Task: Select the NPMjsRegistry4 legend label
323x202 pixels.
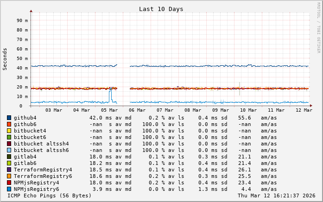Action: tap(37, 183)
